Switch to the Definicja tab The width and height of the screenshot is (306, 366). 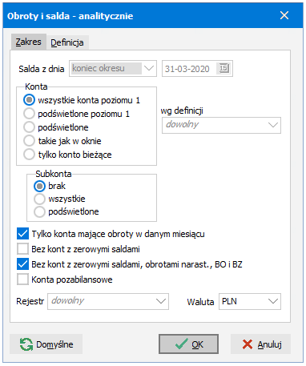coord(67,42)
